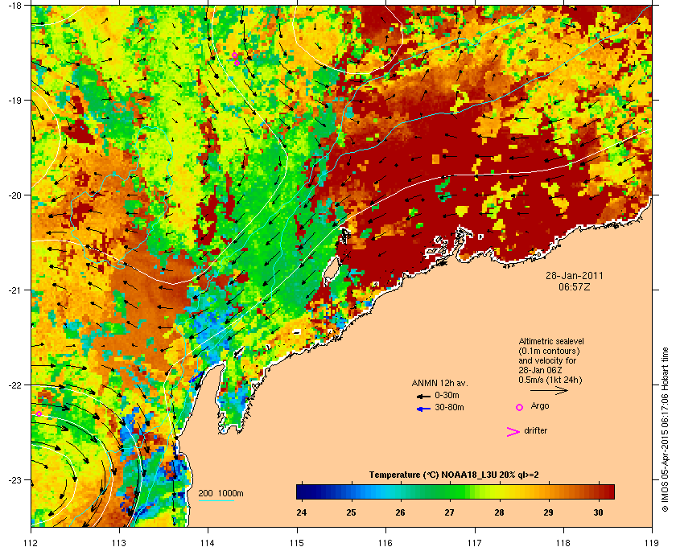Click the 'Altimetric sealevel' text

551,341
